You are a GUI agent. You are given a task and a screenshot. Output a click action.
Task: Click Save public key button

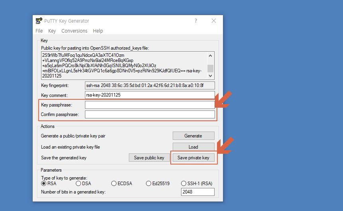[x=149, y=158]
